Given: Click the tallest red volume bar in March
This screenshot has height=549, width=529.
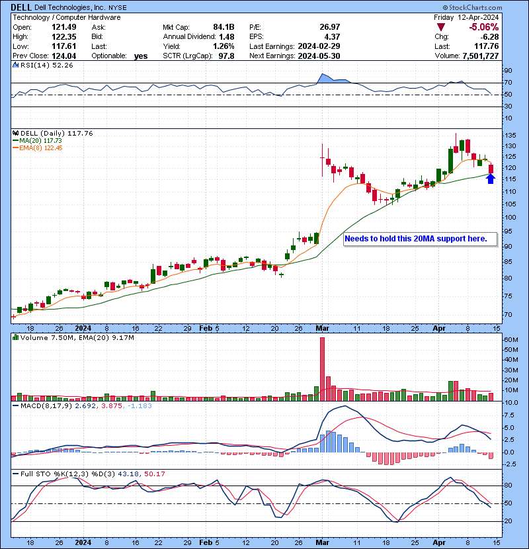Looking at the screenshot, I should pyautogui.click(x=322, y=368).
